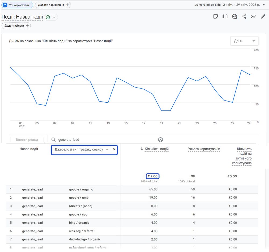Share this report via share icon

click(244, 16)
